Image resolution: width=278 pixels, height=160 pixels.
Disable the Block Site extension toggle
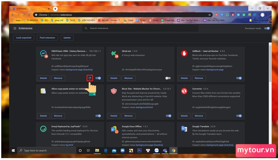pyautogui.click(x=168, y=116)
